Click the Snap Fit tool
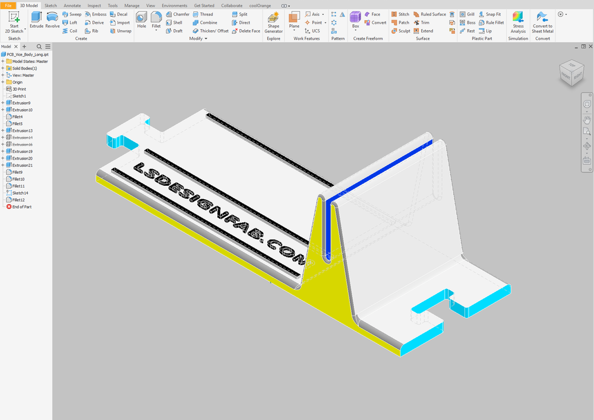Viewport: 594px width, 420px height. click(x=490, y=14)
